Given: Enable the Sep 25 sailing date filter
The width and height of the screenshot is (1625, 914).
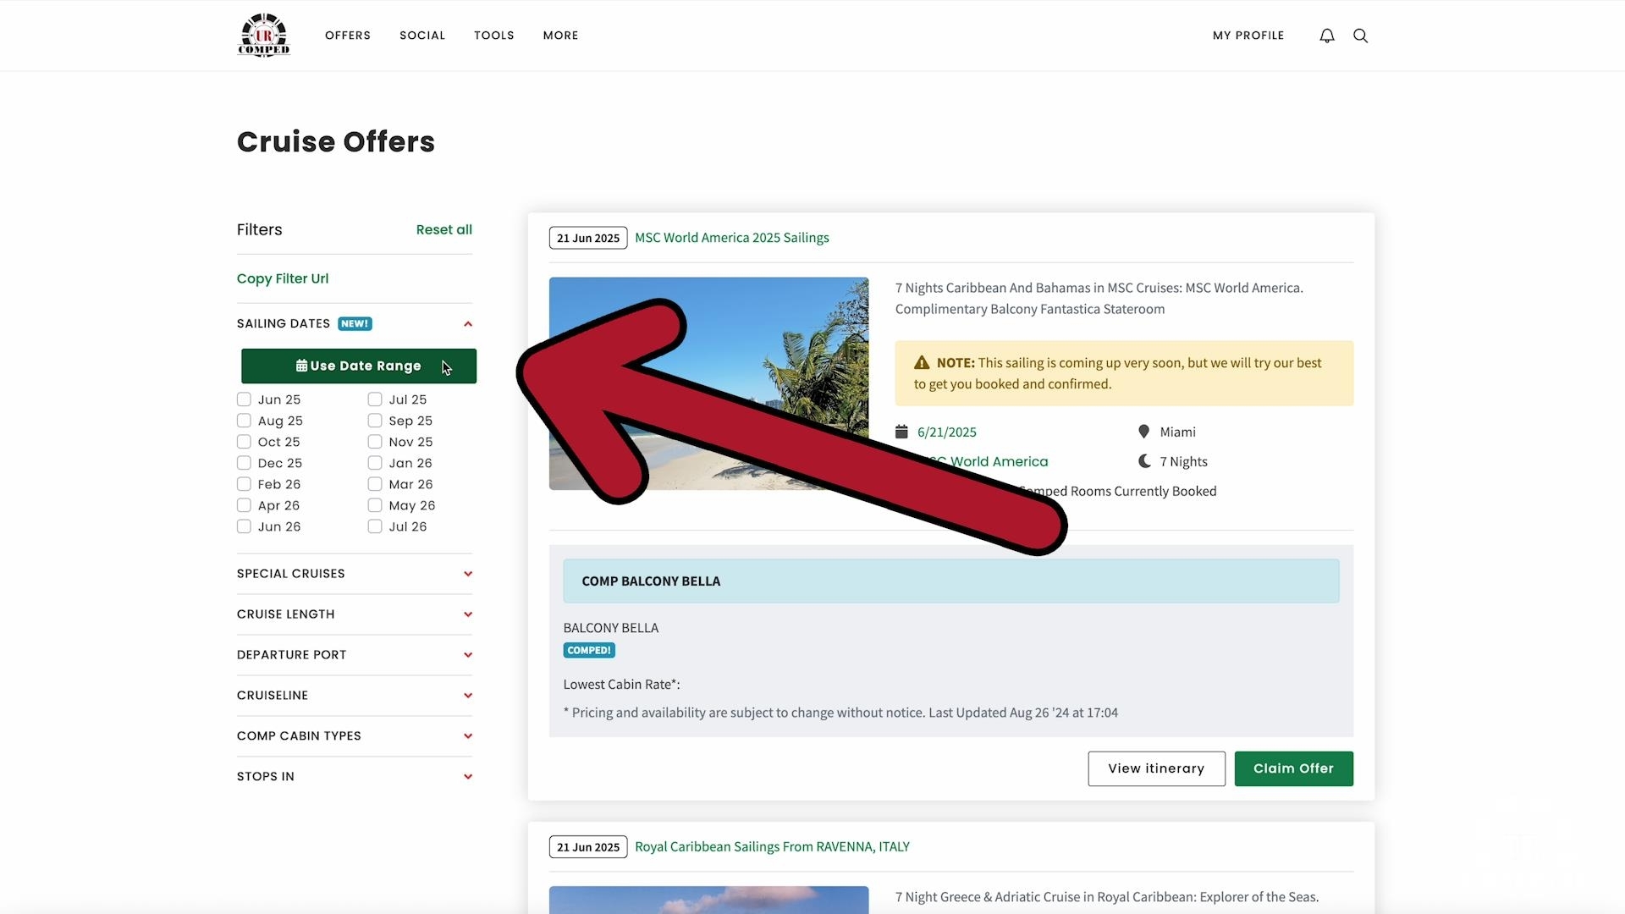Looking at the screenshot, I should pyautogui.click(x=375, y=421).
